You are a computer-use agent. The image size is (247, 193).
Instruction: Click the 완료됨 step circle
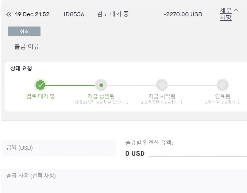(222, 85)
